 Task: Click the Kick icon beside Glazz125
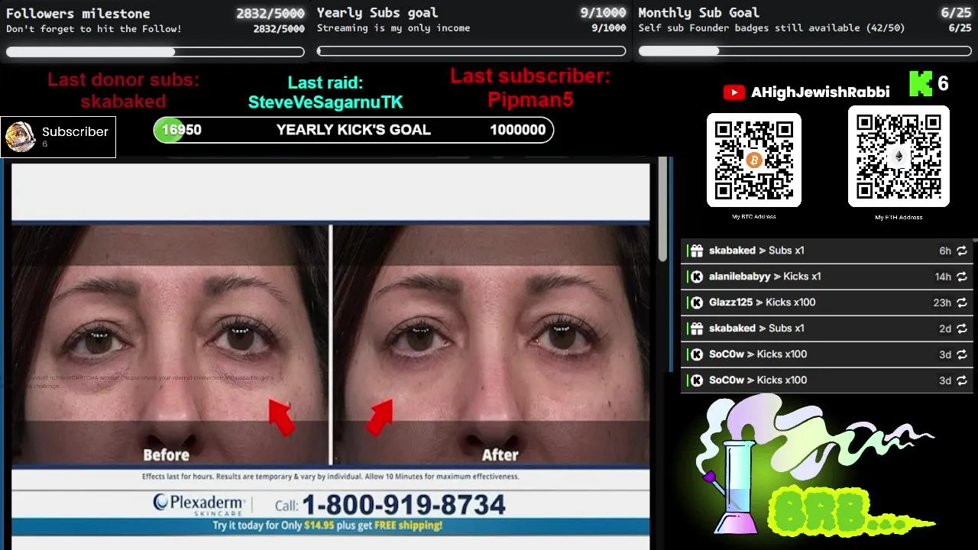click(x=696, y=302)
